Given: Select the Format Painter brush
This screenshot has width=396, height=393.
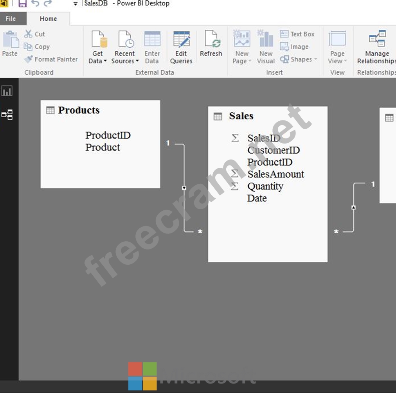Looking at the screenshot, I should coord(28,59).
